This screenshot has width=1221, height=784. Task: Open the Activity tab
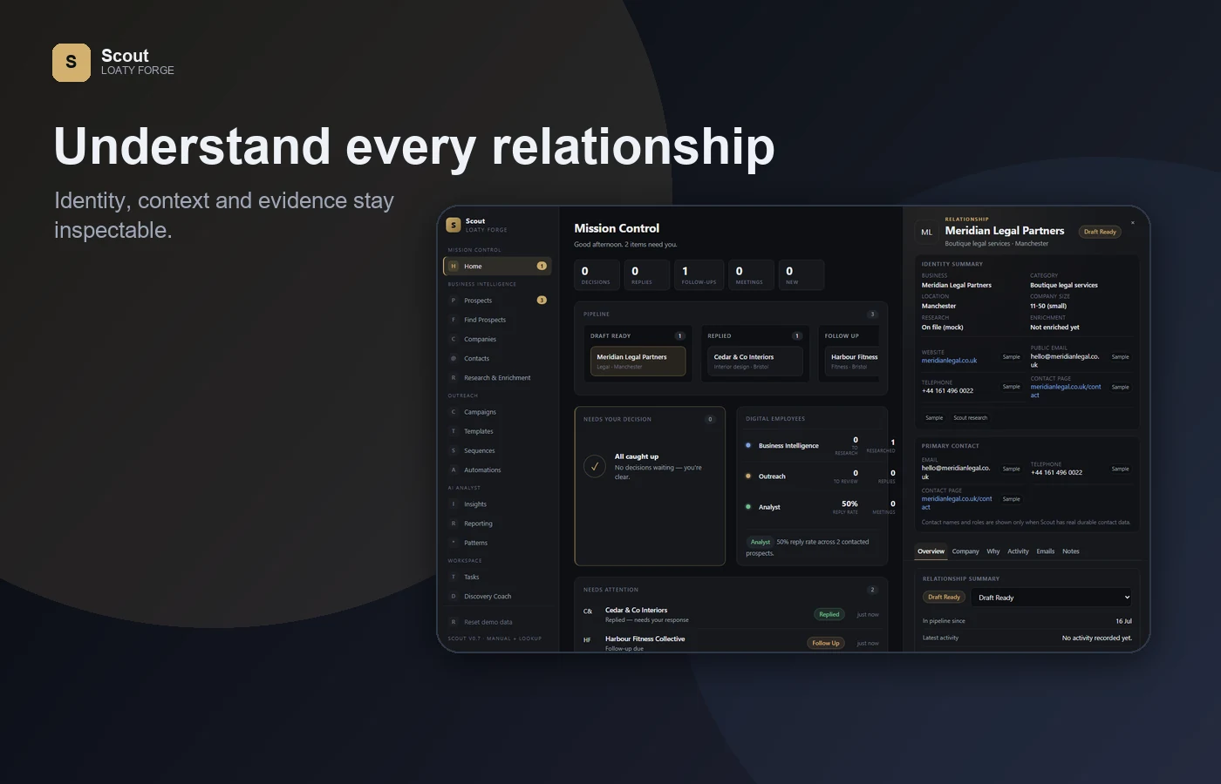[1018, 551]
